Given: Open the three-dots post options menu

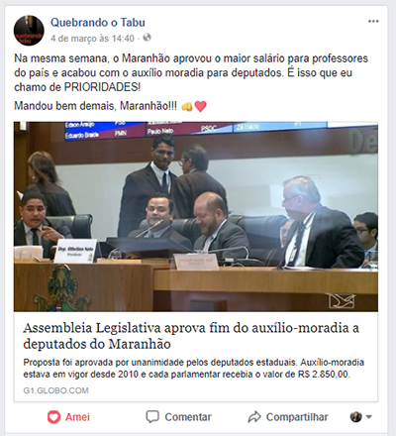Looking at the screenshot, I should tap(373, 22).
